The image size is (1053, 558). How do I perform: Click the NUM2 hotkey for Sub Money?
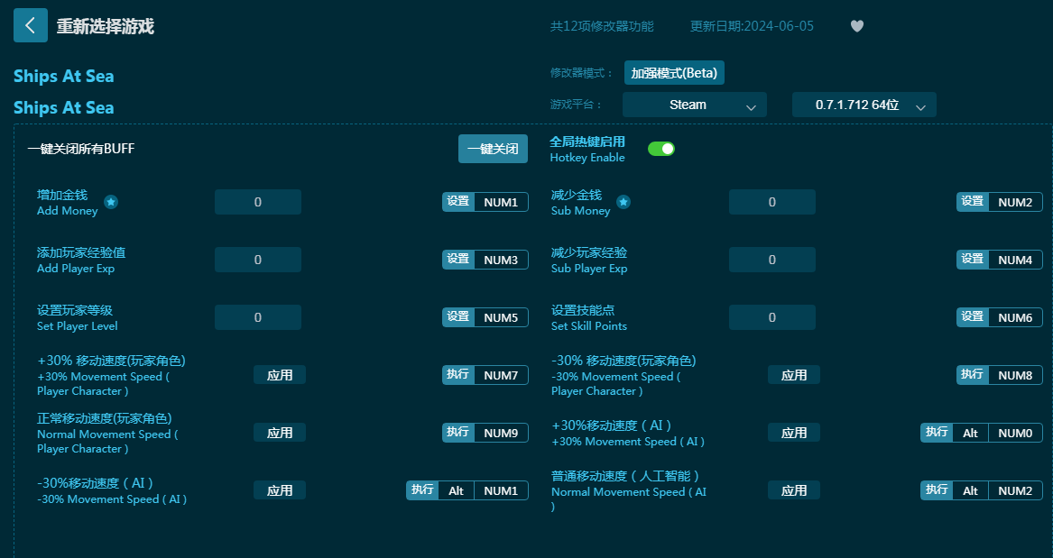point(1015,202)
